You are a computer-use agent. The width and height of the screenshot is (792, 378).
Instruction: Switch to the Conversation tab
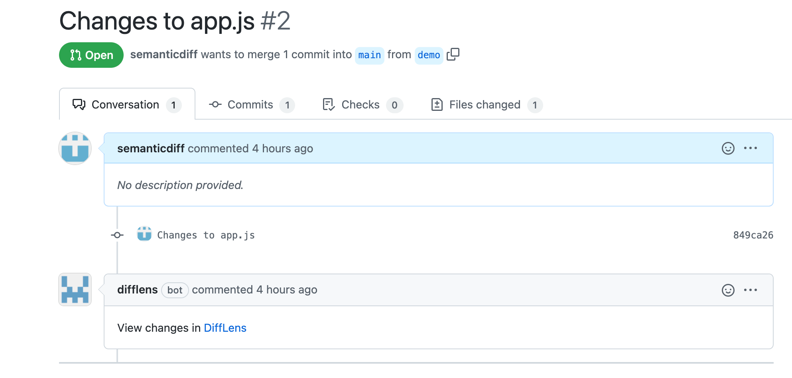click(127, 104)
